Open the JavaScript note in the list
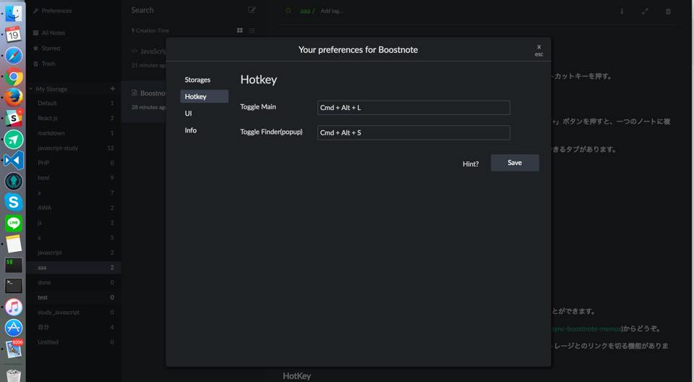 click(x=148, y=58)
